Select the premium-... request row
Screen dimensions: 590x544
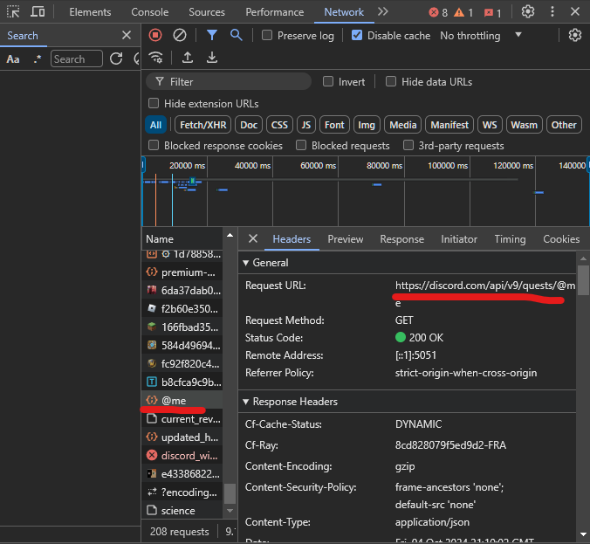[x=182, y=272]
